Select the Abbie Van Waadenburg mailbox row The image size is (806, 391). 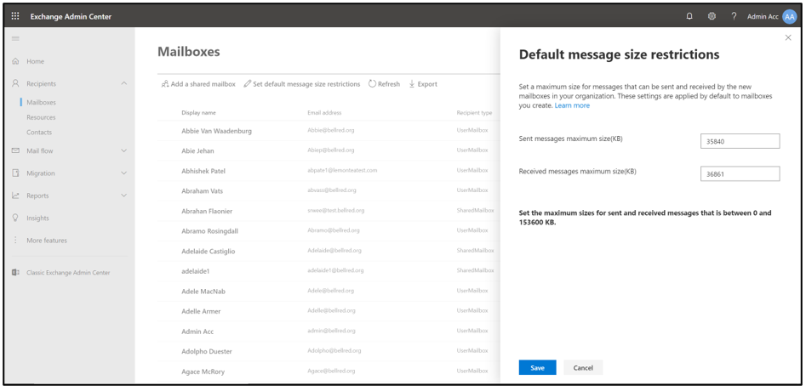click(x=329, y=131)
